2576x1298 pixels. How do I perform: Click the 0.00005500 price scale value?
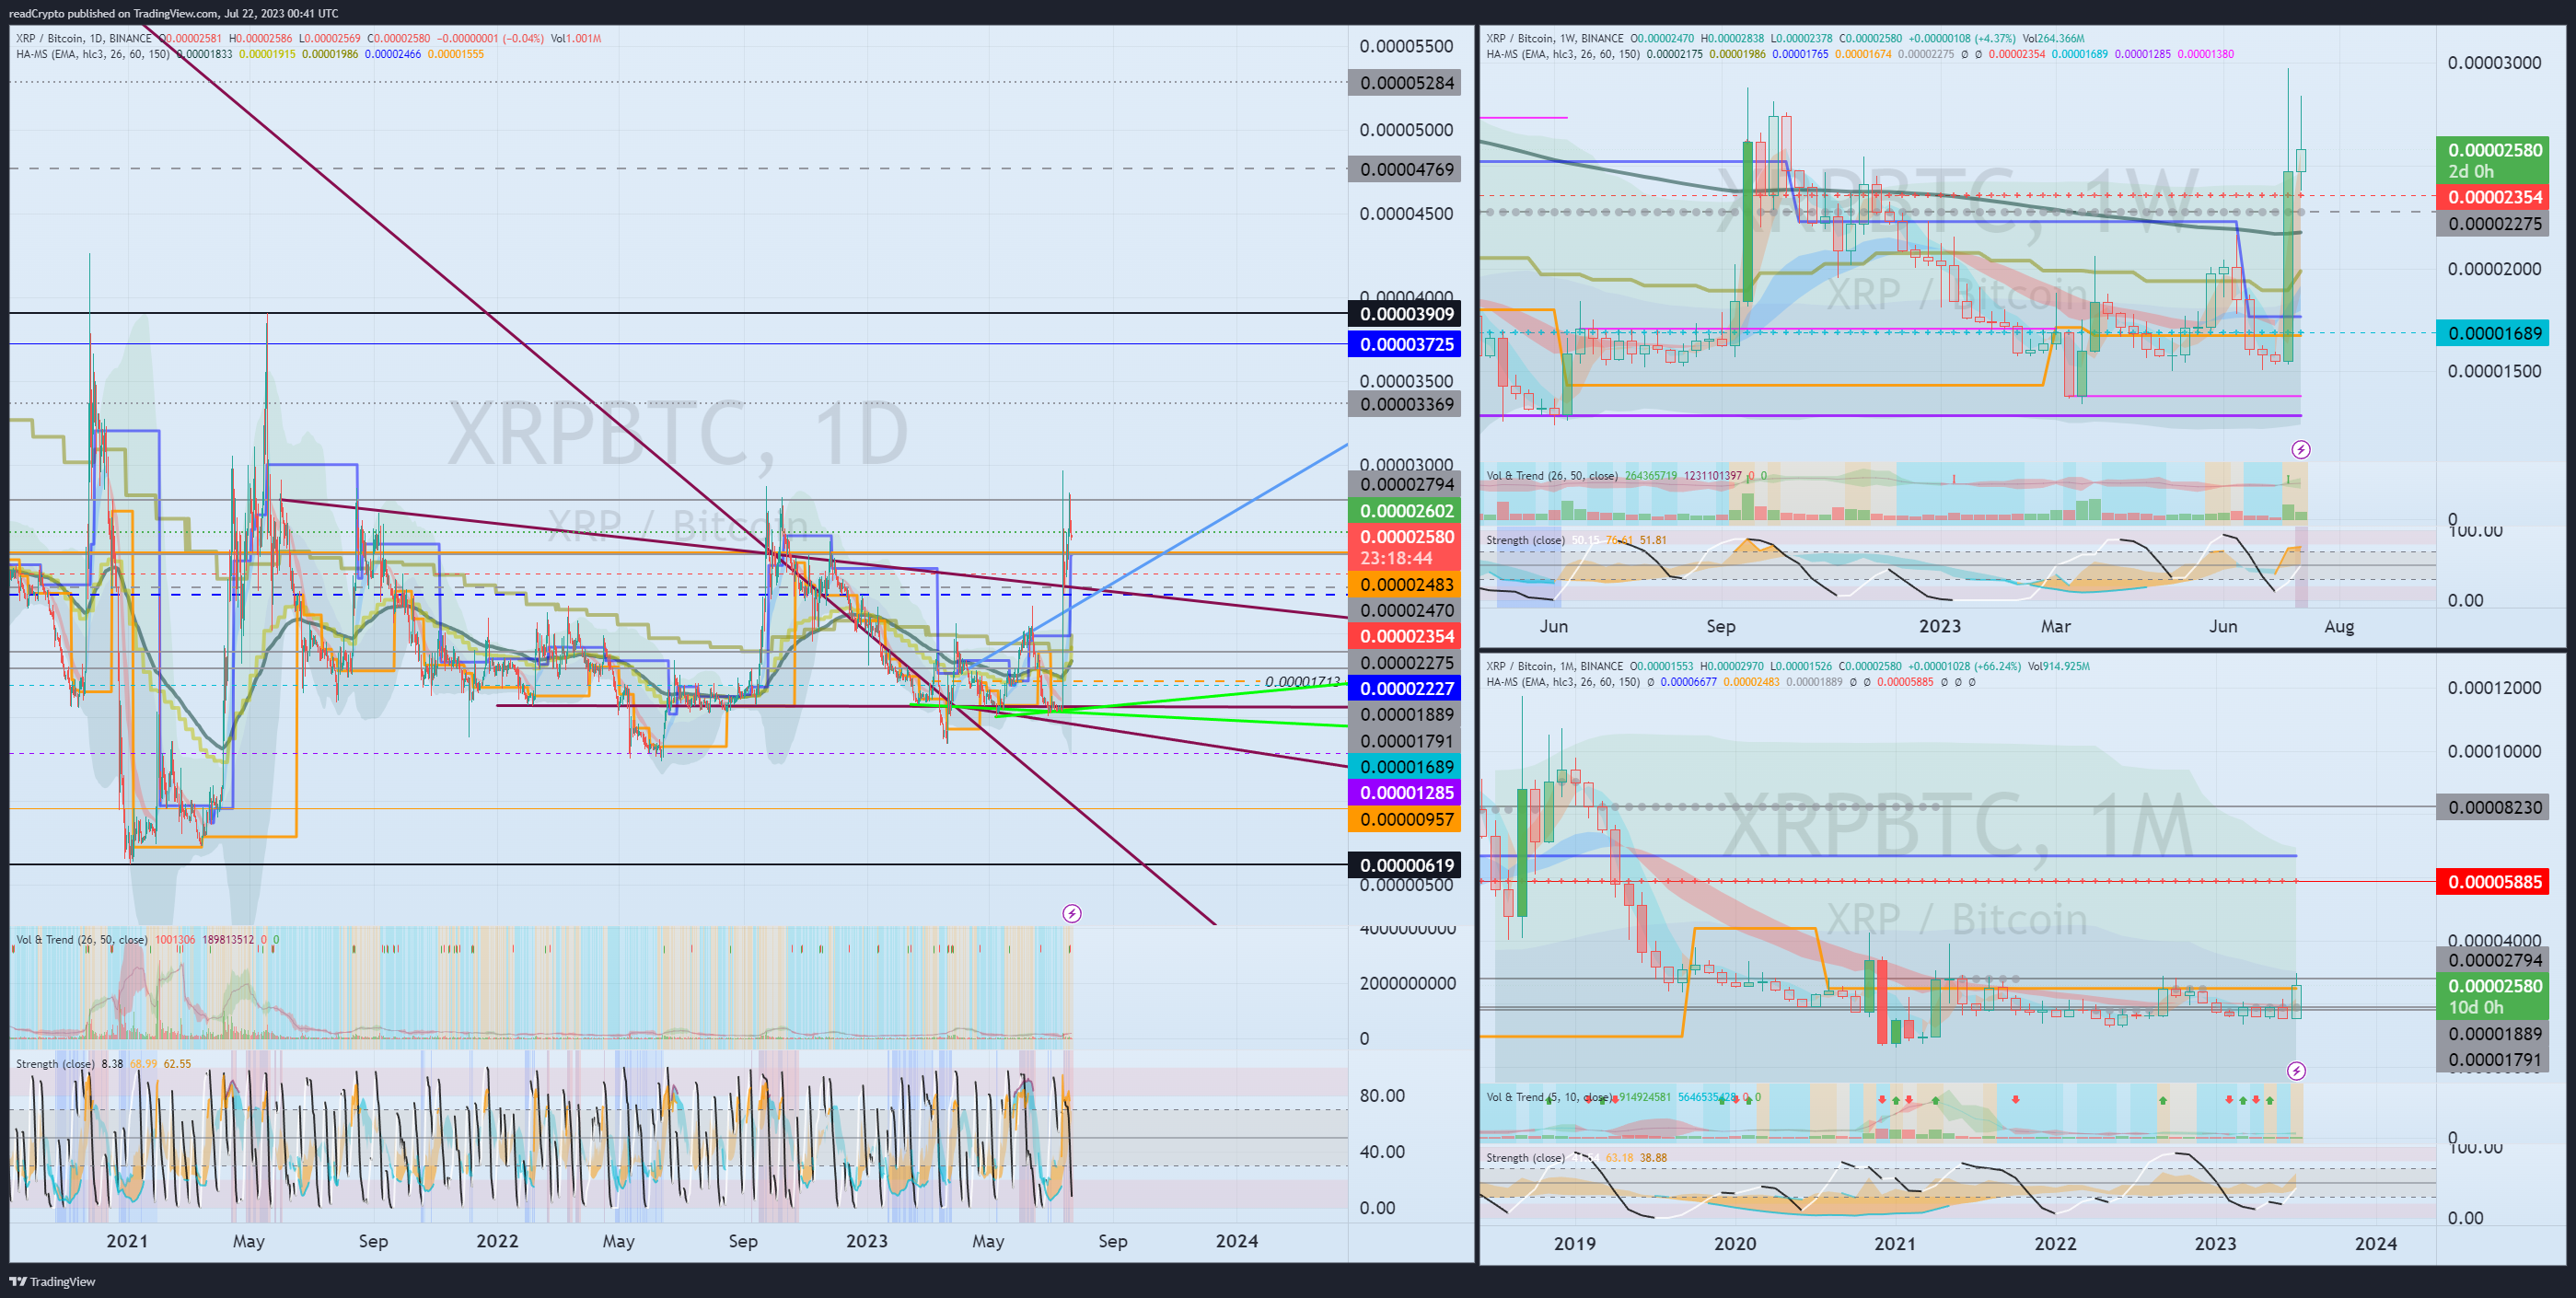click(x=1406, y=46)
